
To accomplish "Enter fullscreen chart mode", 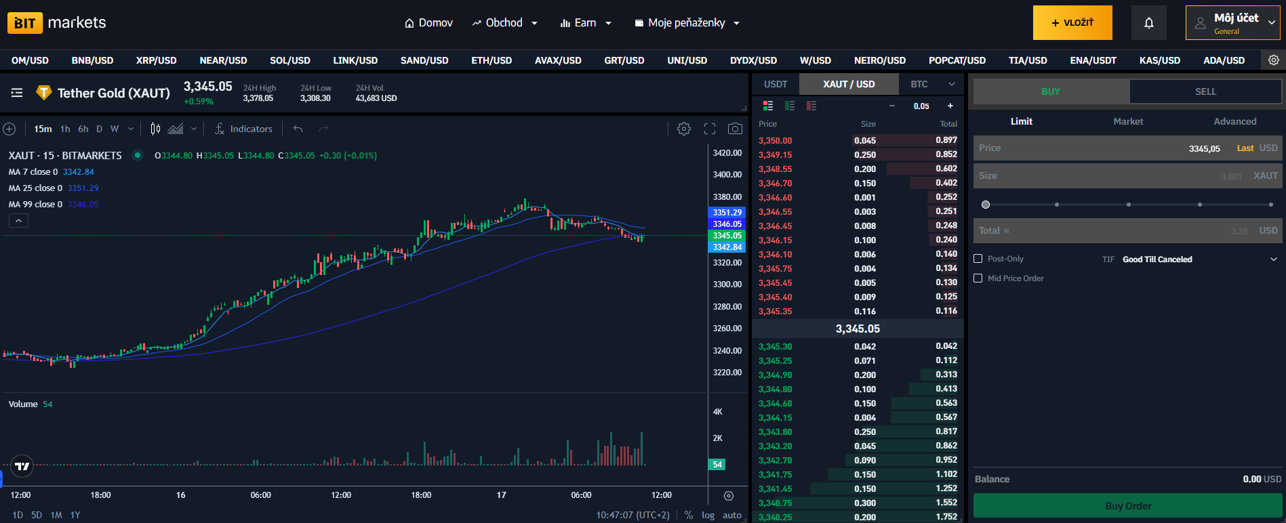I will coord(710,129).
